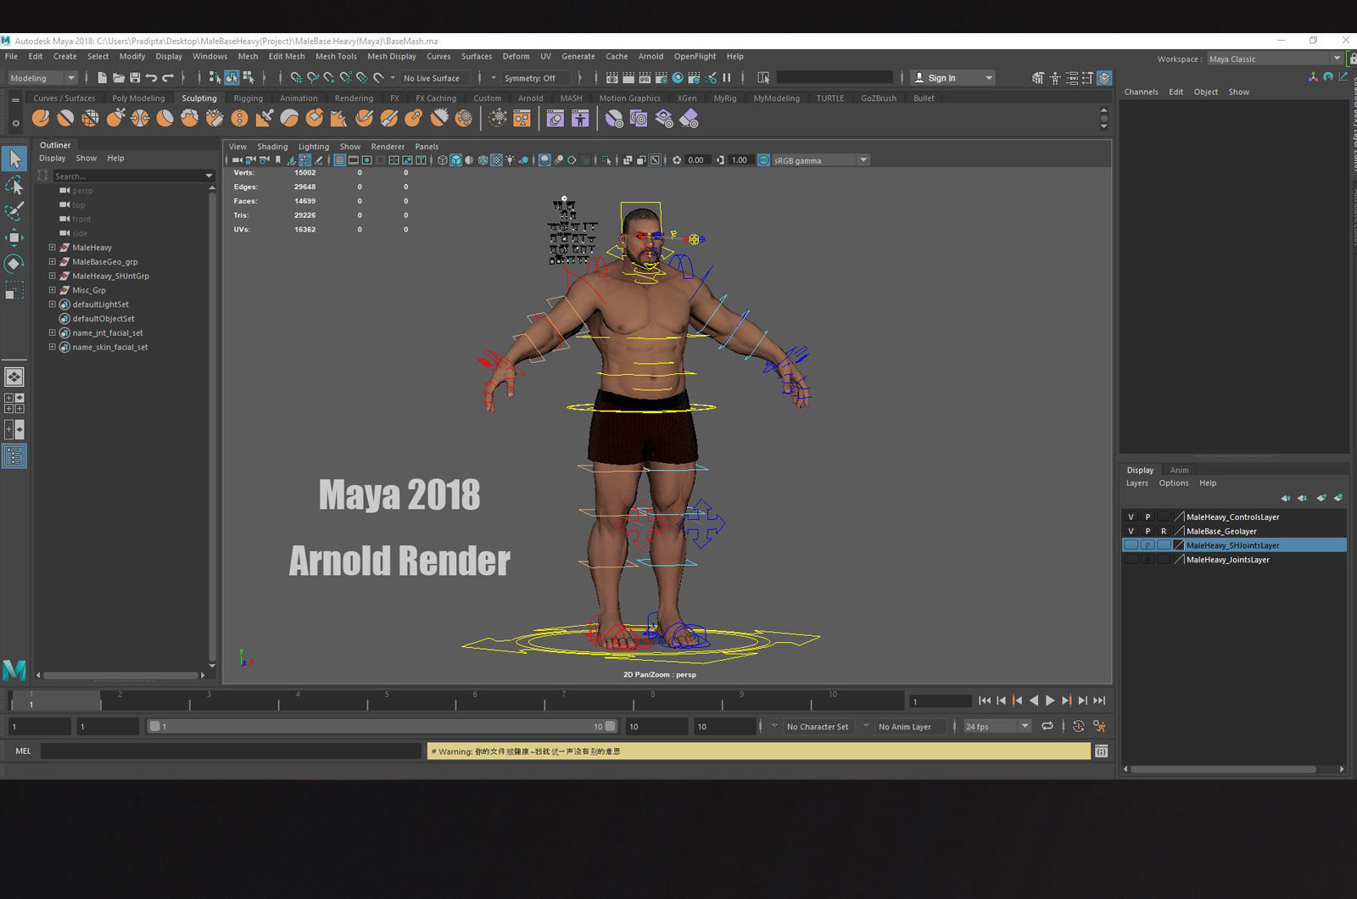Choose the Lasso select tool in the toolbox
The image size is (1357, 899).
[14, 185]
